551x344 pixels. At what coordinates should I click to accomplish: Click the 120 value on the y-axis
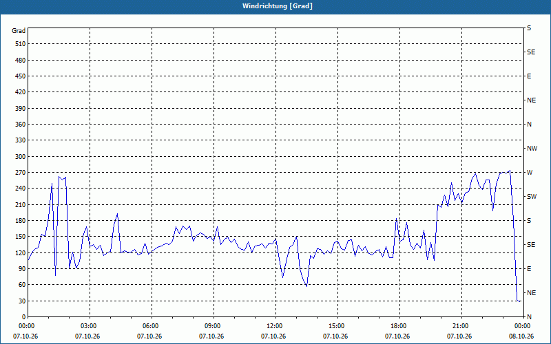(x=21, y=252)
